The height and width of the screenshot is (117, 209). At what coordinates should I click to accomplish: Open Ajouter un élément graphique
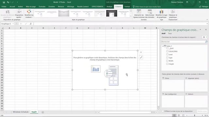coord(8,14)
